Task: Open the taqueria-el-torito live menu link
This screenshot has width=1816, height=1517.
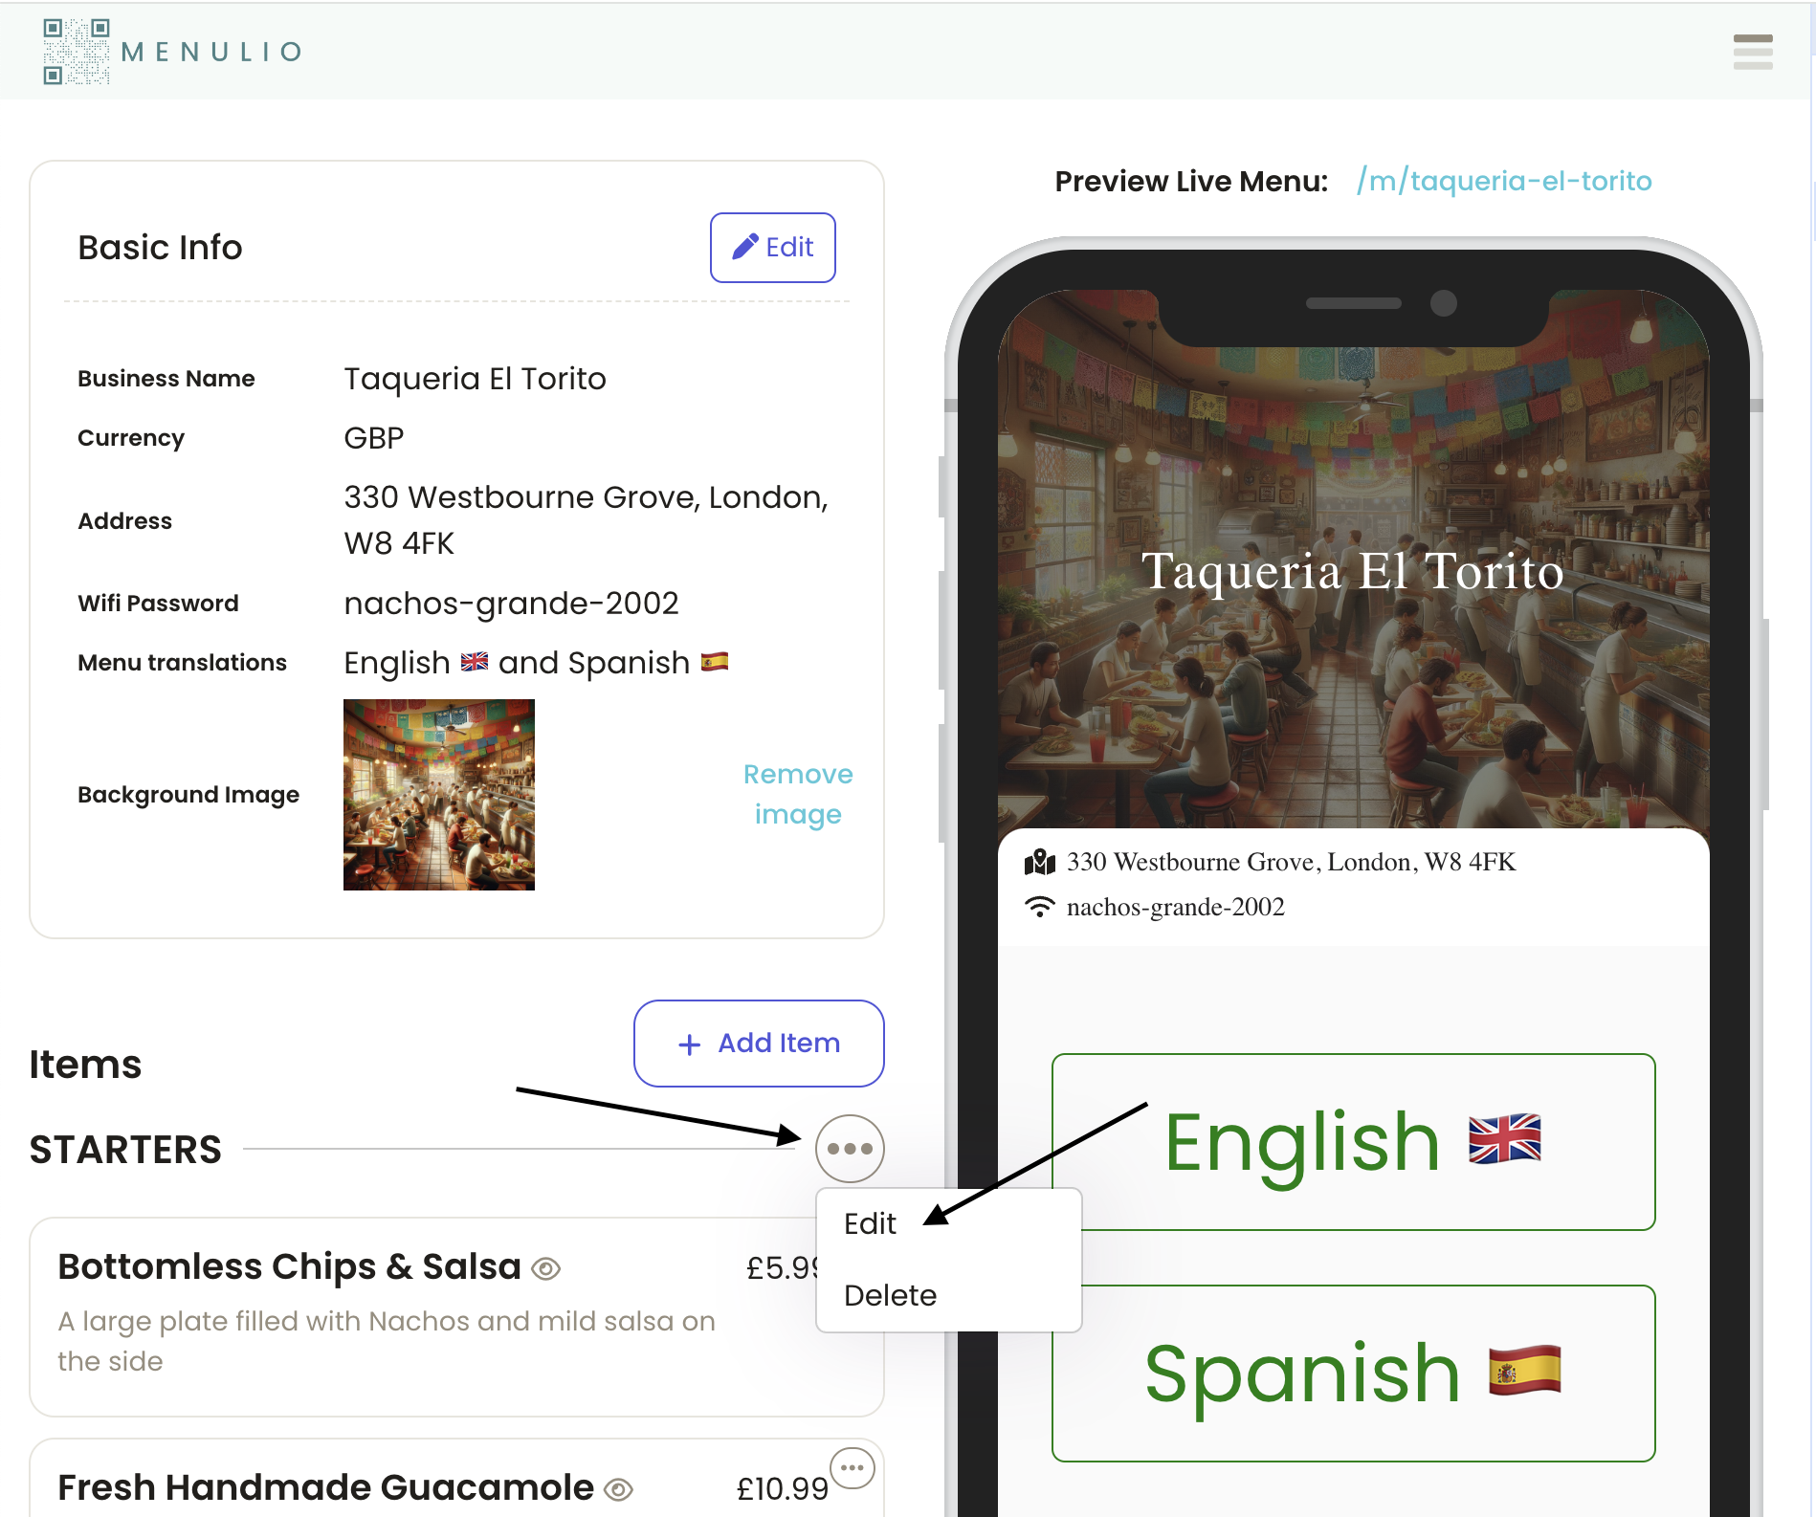Action: pyautogui.click(x=1504, y=181)
